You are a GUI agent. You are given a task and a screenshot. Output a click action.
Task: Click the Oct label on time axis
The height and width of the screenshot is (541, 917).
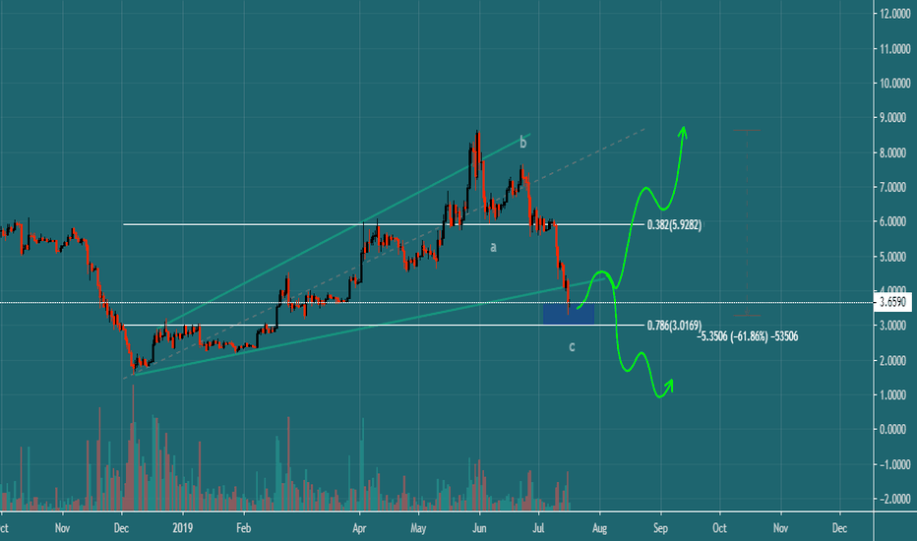pyautogui.click(x=719, y=528)
